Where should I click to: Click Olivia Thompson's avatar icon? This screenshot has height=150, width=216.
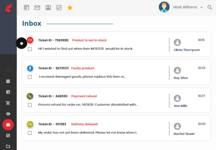[177, 42]
